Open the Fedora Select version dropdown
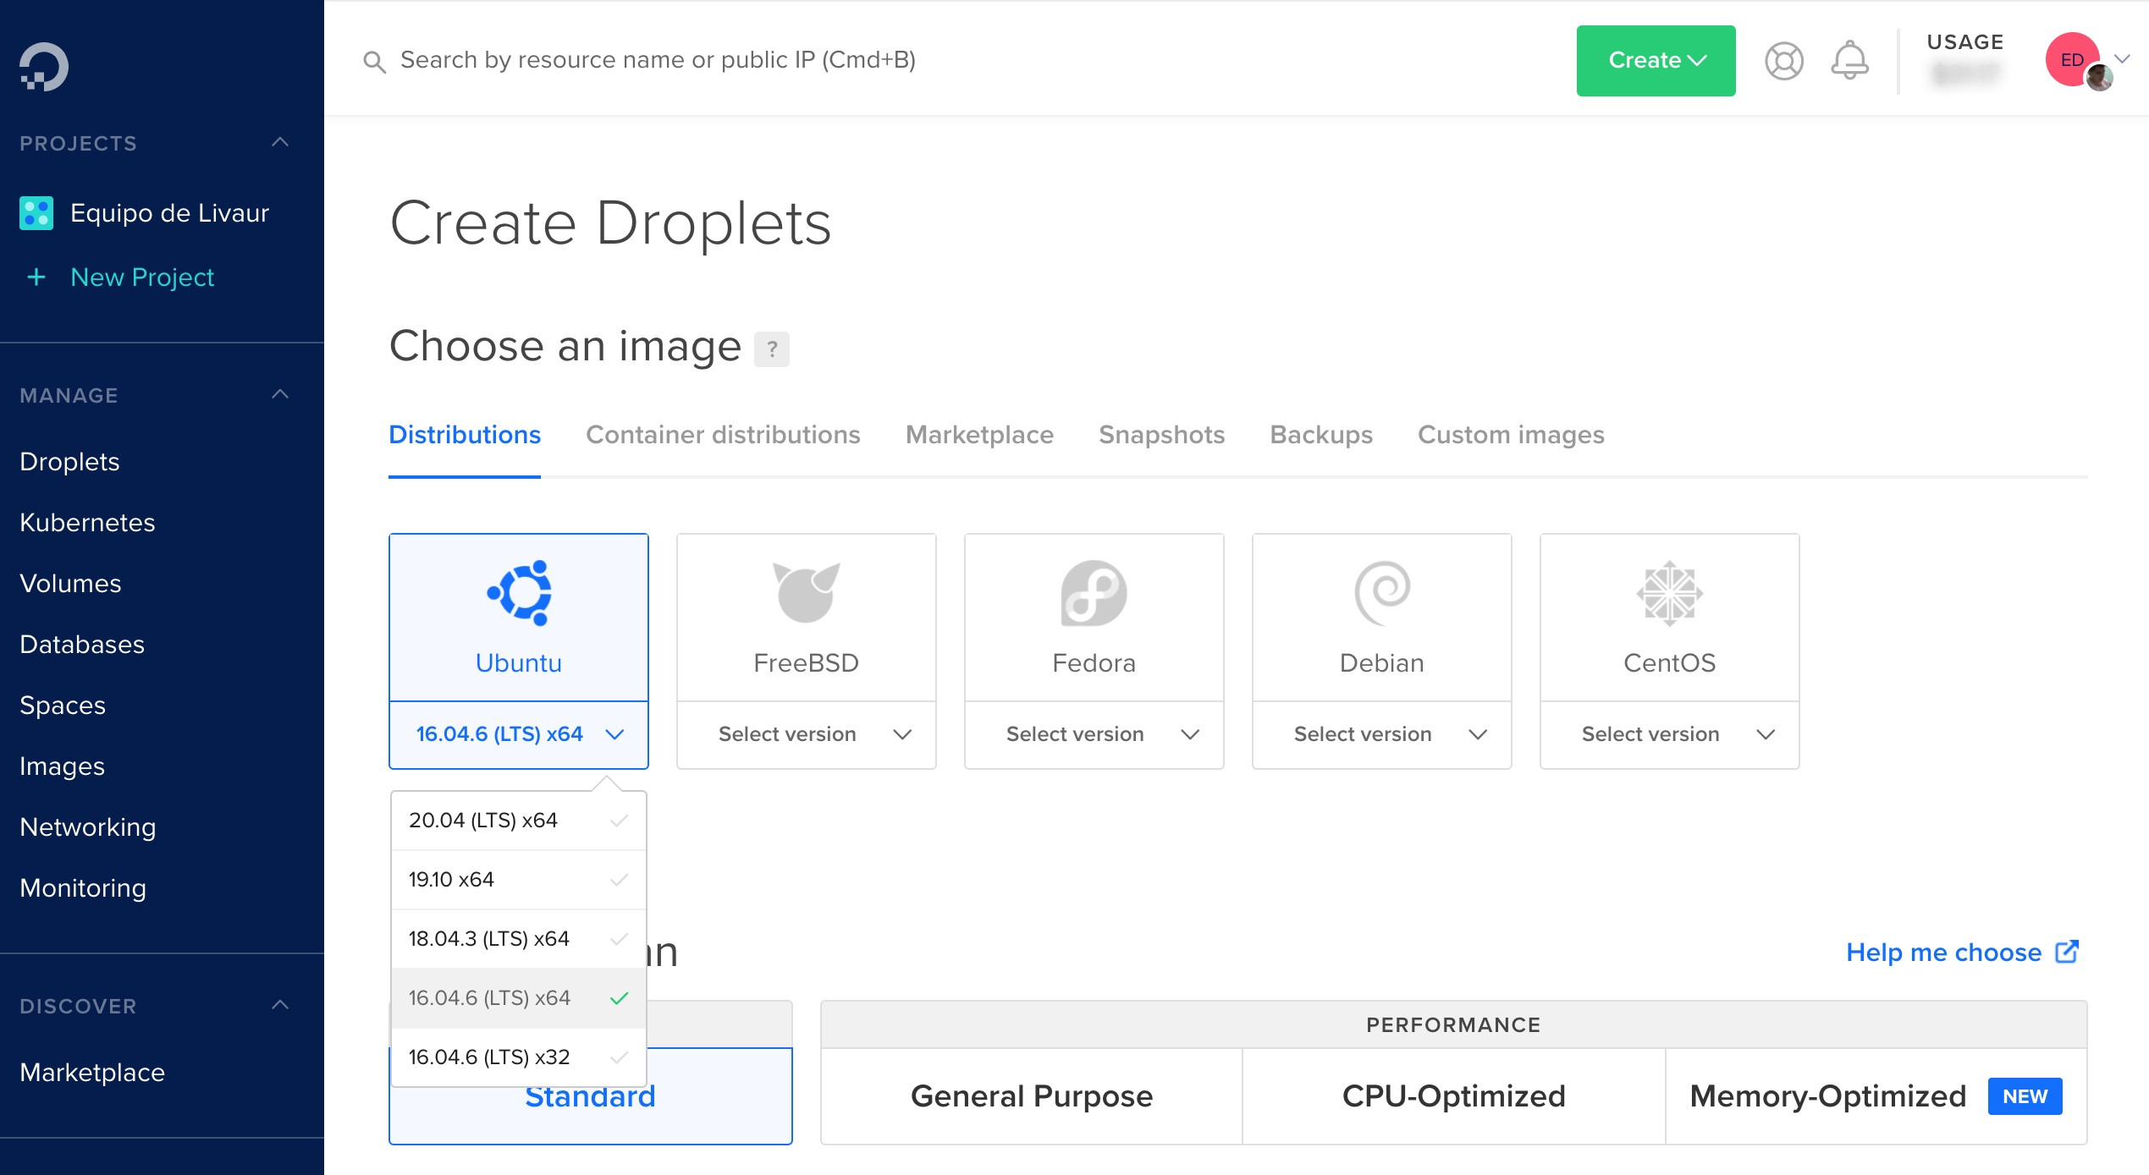2149x1175 pixels. [1094, 734]
